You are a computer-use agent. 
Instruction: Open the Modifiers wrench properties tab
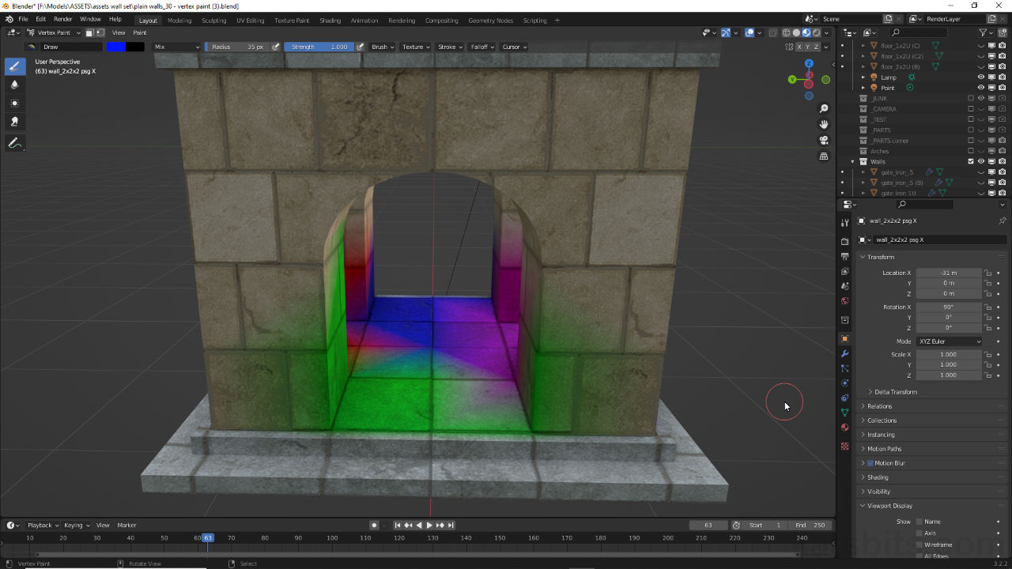pos(844,353)
